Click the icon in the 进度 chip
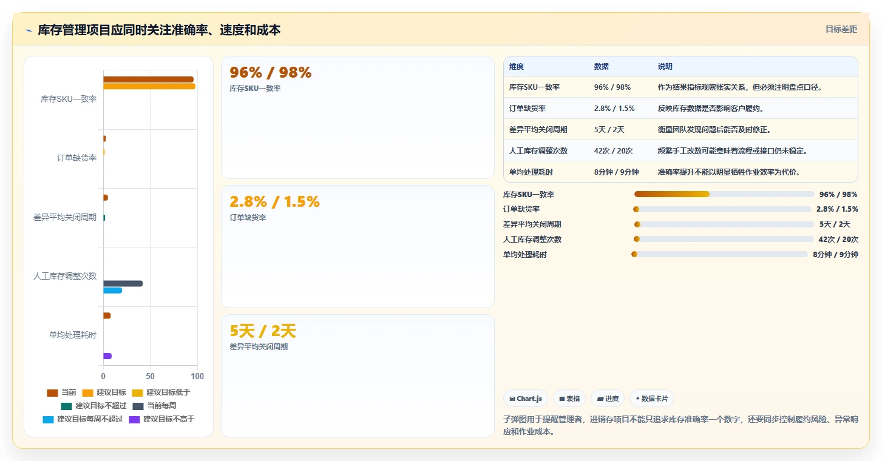The width and height of the screenshot is (882, 461). [x=600, y=399]
